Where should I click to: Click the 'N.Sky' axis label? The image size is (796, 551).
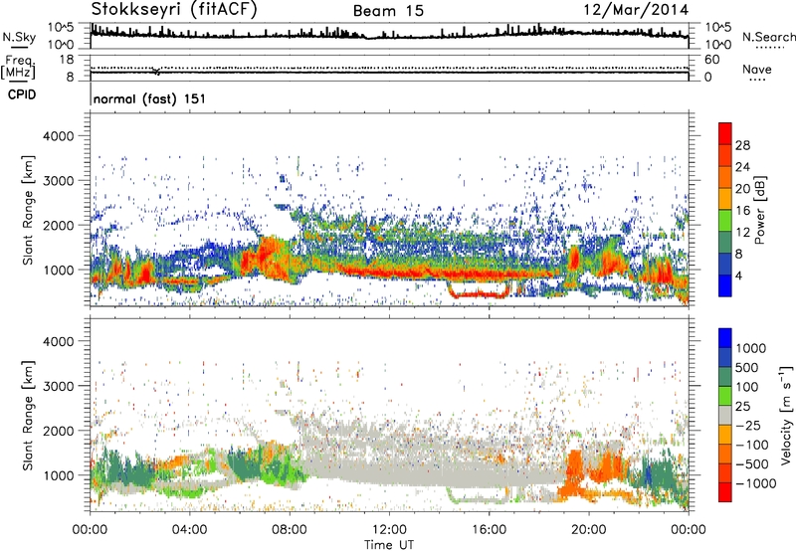pos(19,37)
